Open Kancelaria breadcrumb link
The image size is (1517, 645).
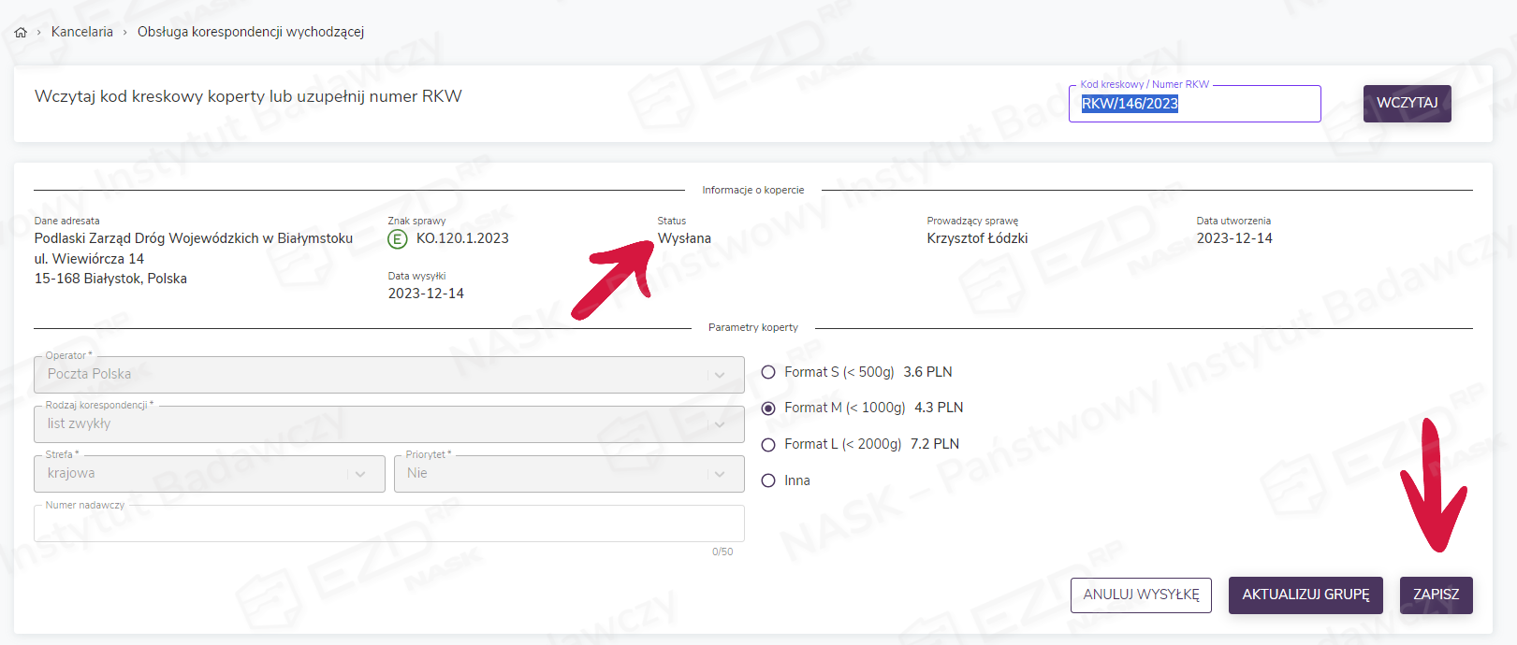pyautogui.click(x=82, y=32)
